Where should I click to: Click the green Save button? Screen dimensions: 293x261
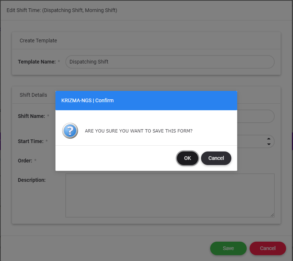[x=228, y=248]
